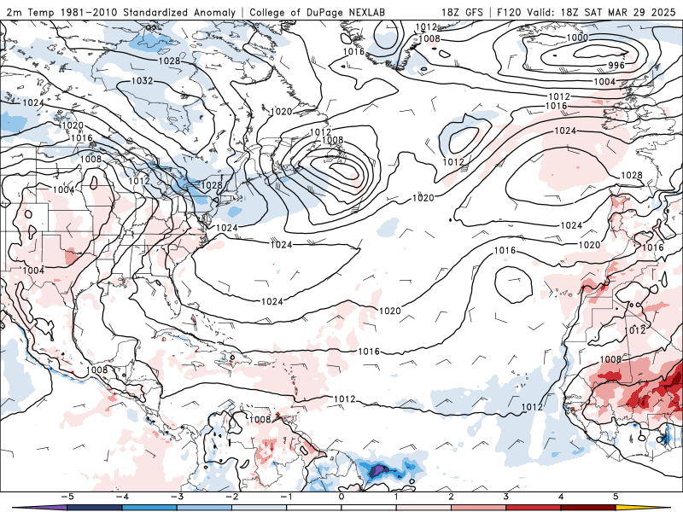Click the '2' color bar tick label
The width and height of the screenshot is (683, 512).
(452, 497)
